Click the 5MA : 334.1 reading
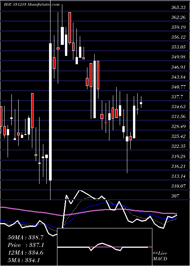The height and width of the screenshot is (266, 190). click(24, 260)
